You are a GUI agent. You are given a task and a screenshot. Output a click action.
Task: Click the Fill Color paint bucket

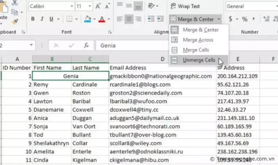tap(88, 19)
